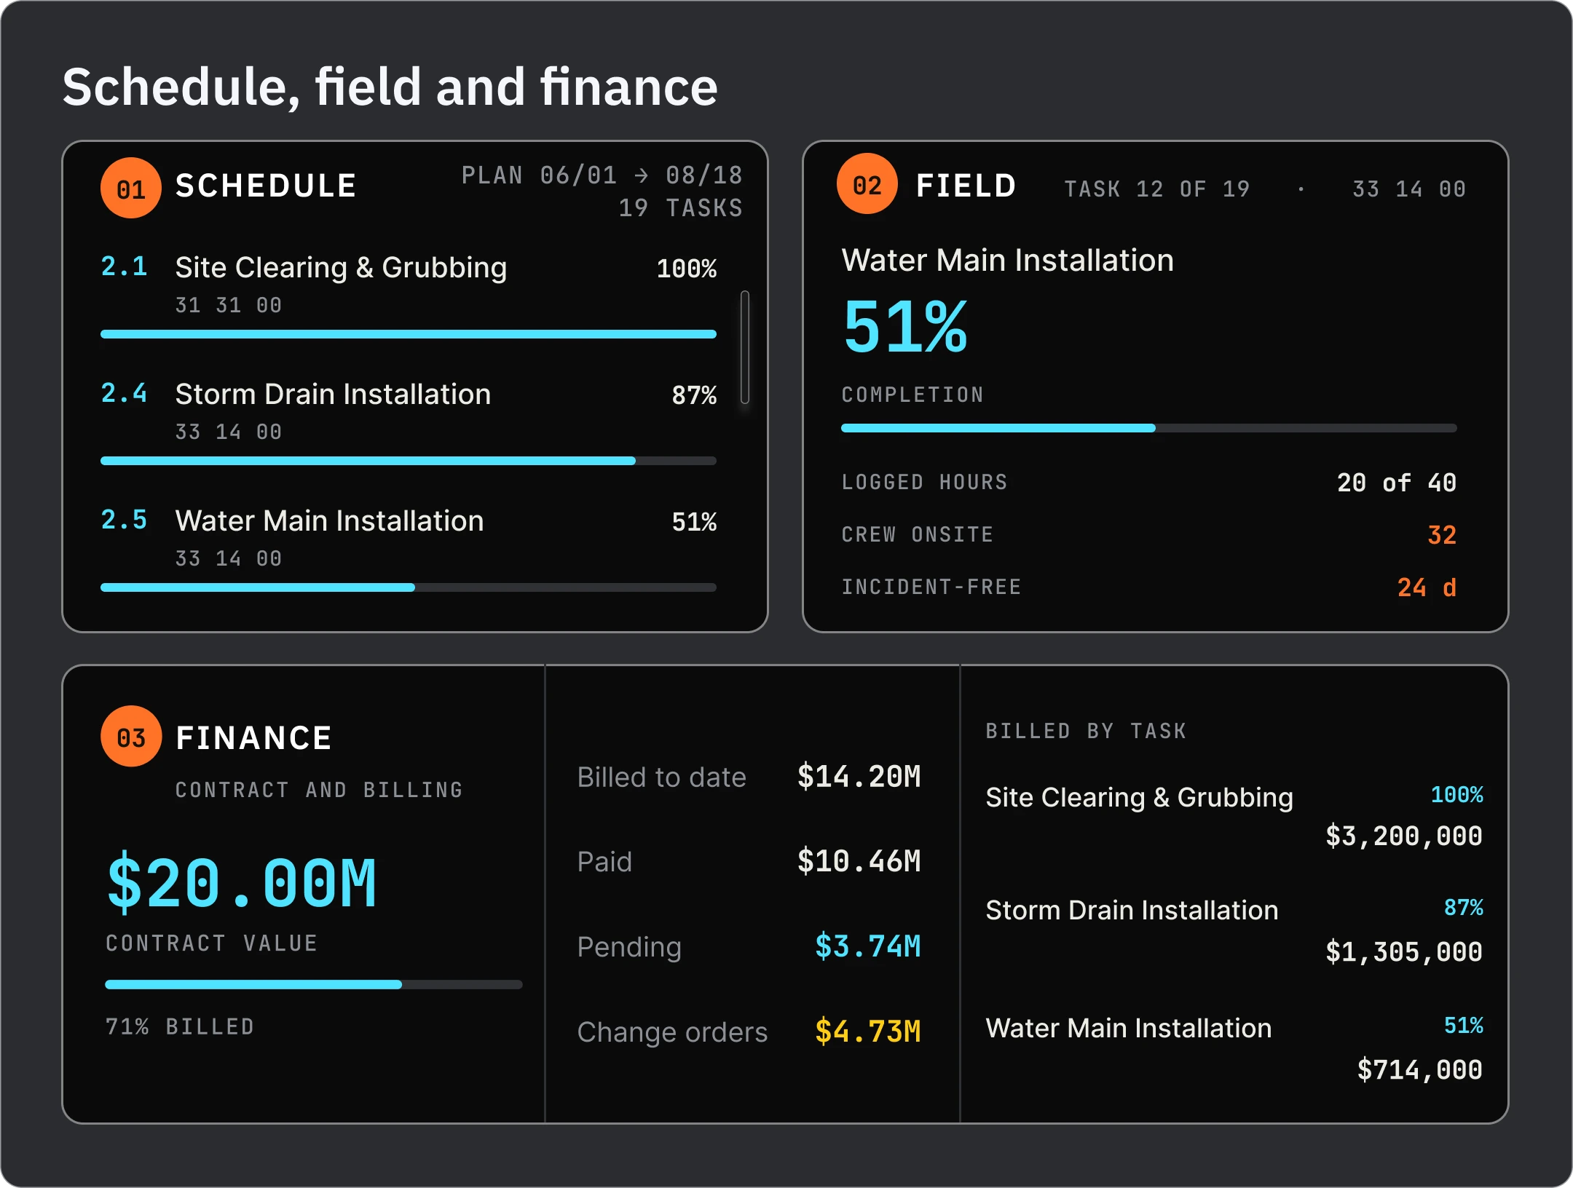Viewport: 1573px width, 1188px height.
Task: Click the BILLED BY TASK heading
Action: (x=1086, y=731)
